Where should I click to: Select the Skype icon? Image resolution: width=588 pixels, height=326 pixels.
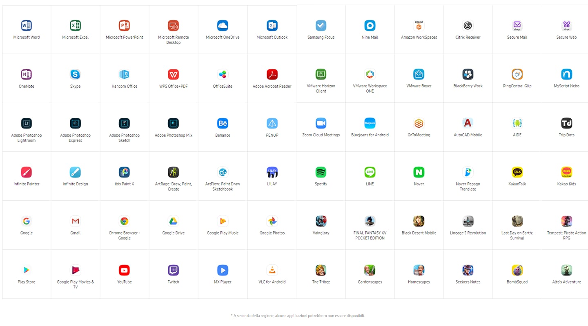pyautogui.click(x=76, y=74)
